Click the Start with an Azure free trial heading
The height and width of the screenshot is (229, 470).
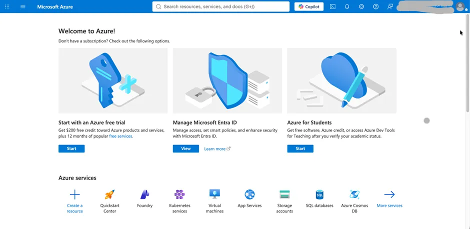coord(92,122)
